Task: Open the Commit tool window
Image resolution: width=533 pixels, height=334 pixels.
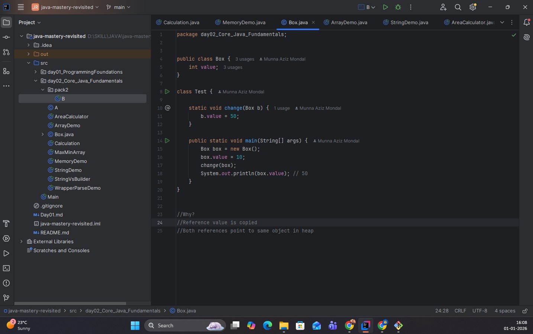Action: coord(6,37)
